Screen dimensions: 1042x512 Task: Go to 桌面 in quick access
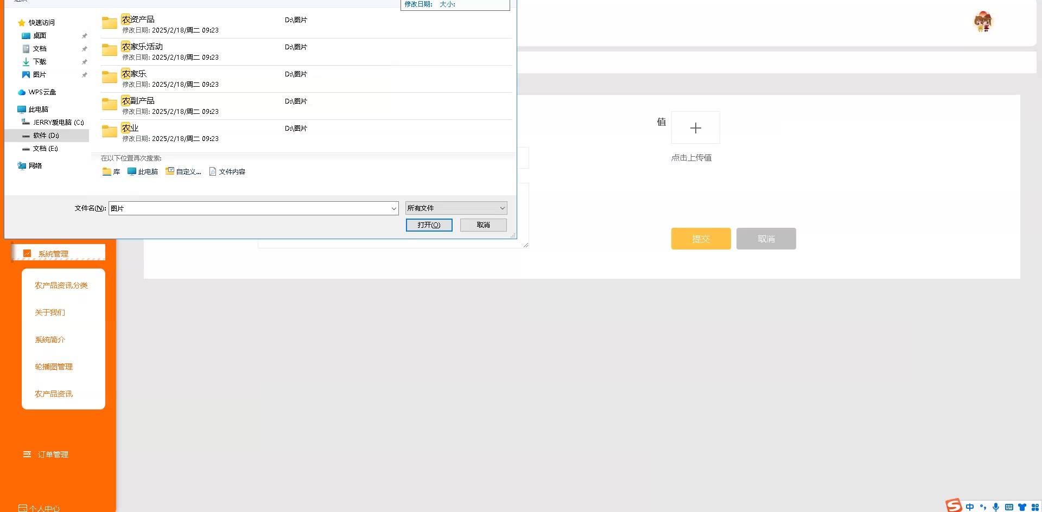[39, 36]
